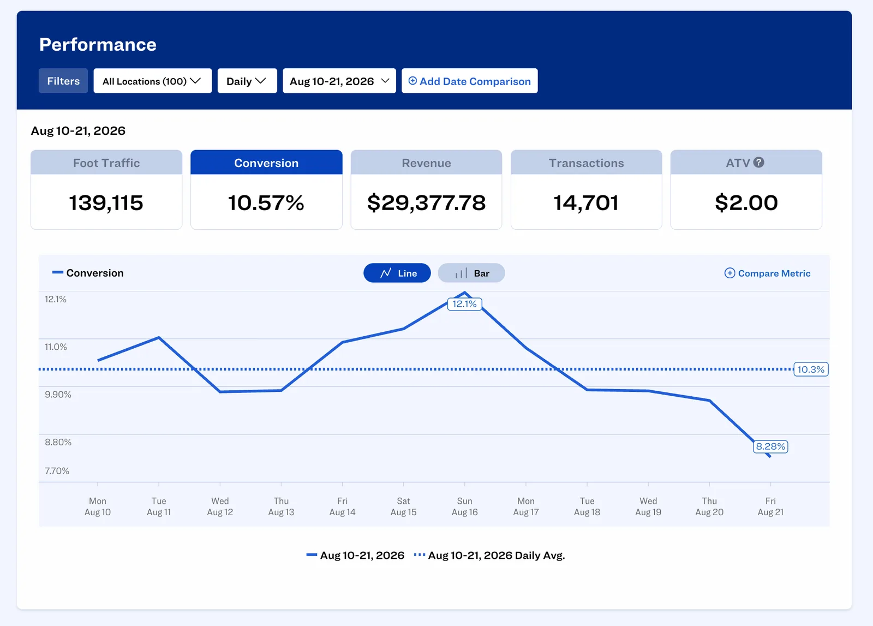Click the 10.57% conversion value

point(266,203)
